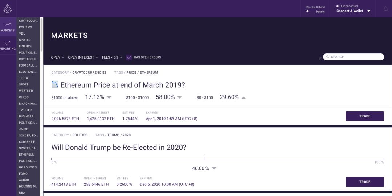Focus the Search markets input field
Screen dimensions: 392x196
click(x=354, y=57)
